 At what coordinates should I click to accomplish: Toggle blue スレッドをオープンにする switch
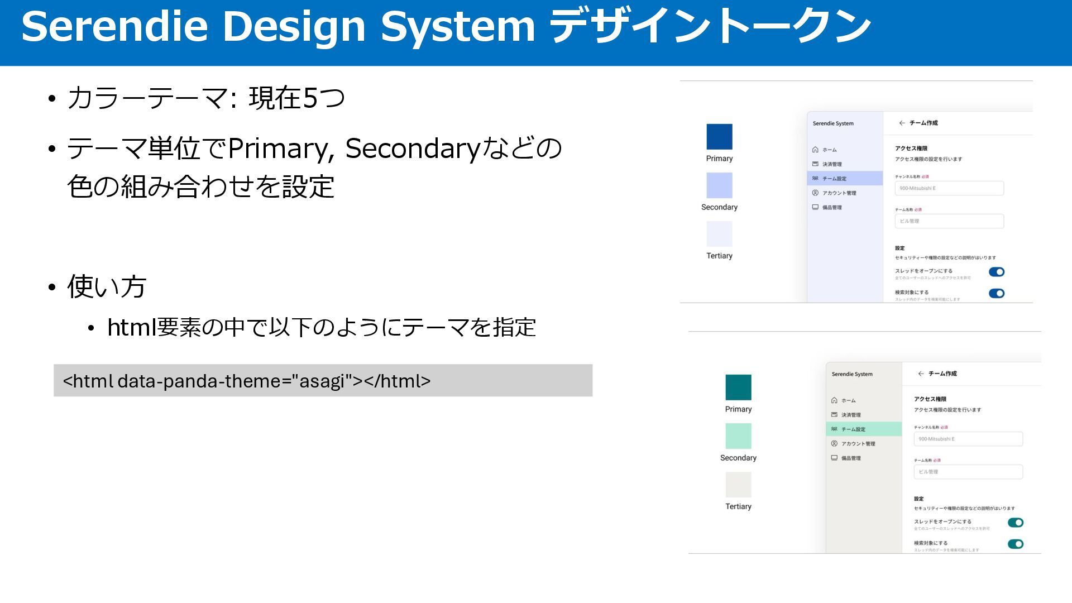pos(996,272)
